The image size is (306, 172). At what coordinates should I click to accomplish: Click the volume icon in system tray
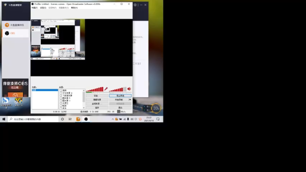132,119
